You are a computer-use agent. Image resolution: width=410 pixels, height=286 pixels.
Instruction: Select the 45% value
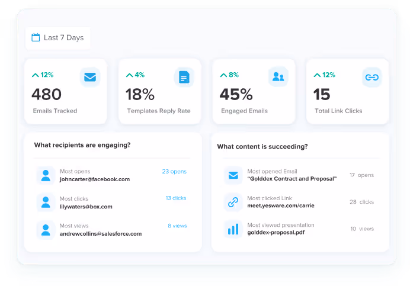point(236,94)
